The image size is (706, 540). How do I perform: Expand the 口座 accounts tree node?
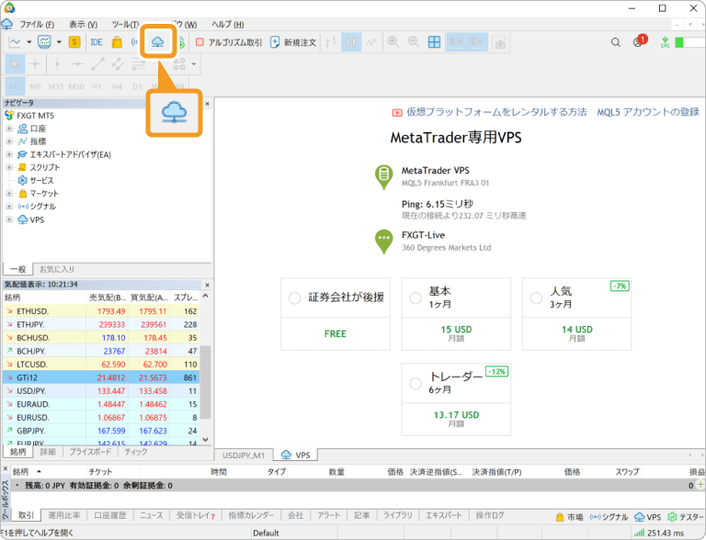click(9, 129)
